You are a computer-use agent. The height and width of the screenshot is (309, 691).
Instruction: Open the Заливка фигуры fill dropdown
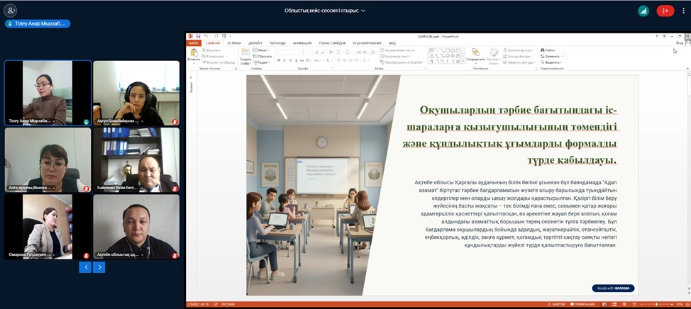coord(520,50)
